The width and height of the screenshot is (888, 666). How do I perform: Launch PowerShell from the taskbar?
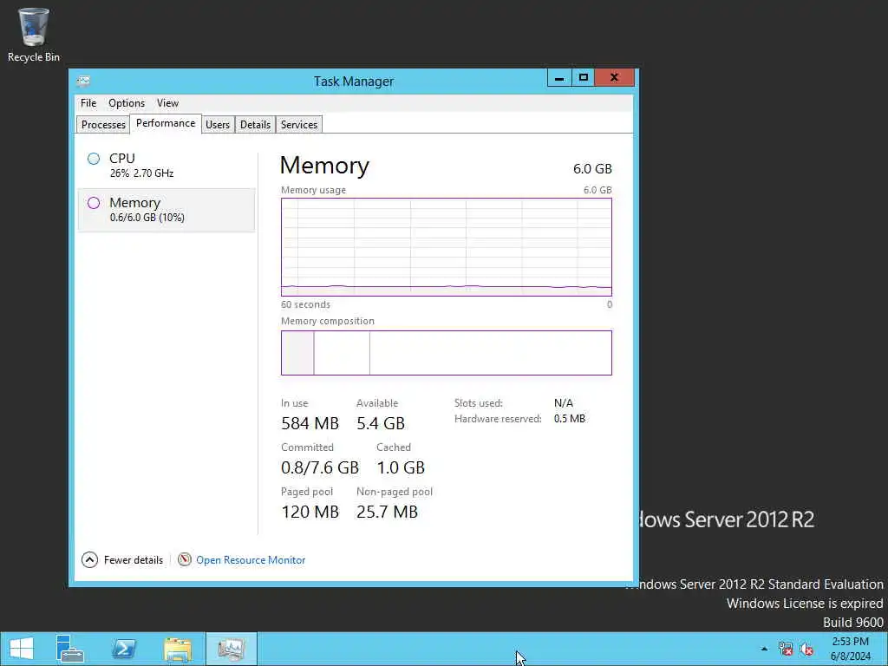coord(123,649)
